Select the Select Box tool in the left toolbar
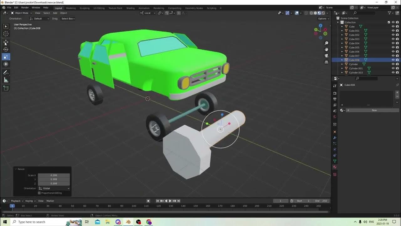The image size is (401, 226). (x=6, y=26)
